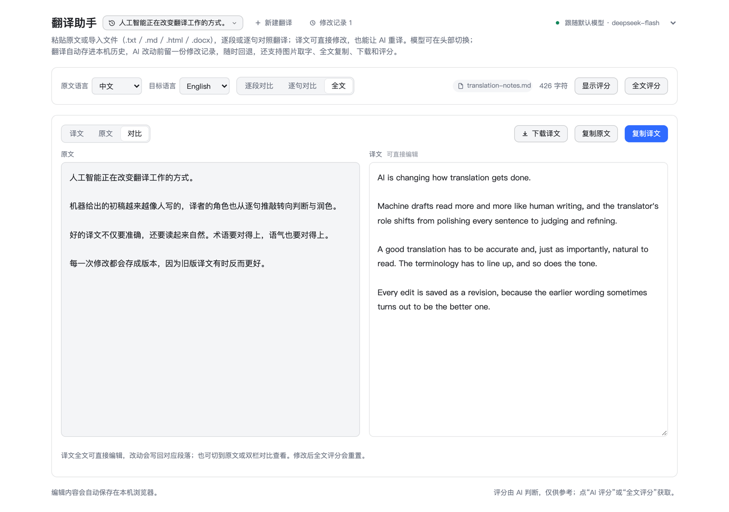729x512 pixels.
Task: Switch to the 原文 tab
Action: coord(105,134)
